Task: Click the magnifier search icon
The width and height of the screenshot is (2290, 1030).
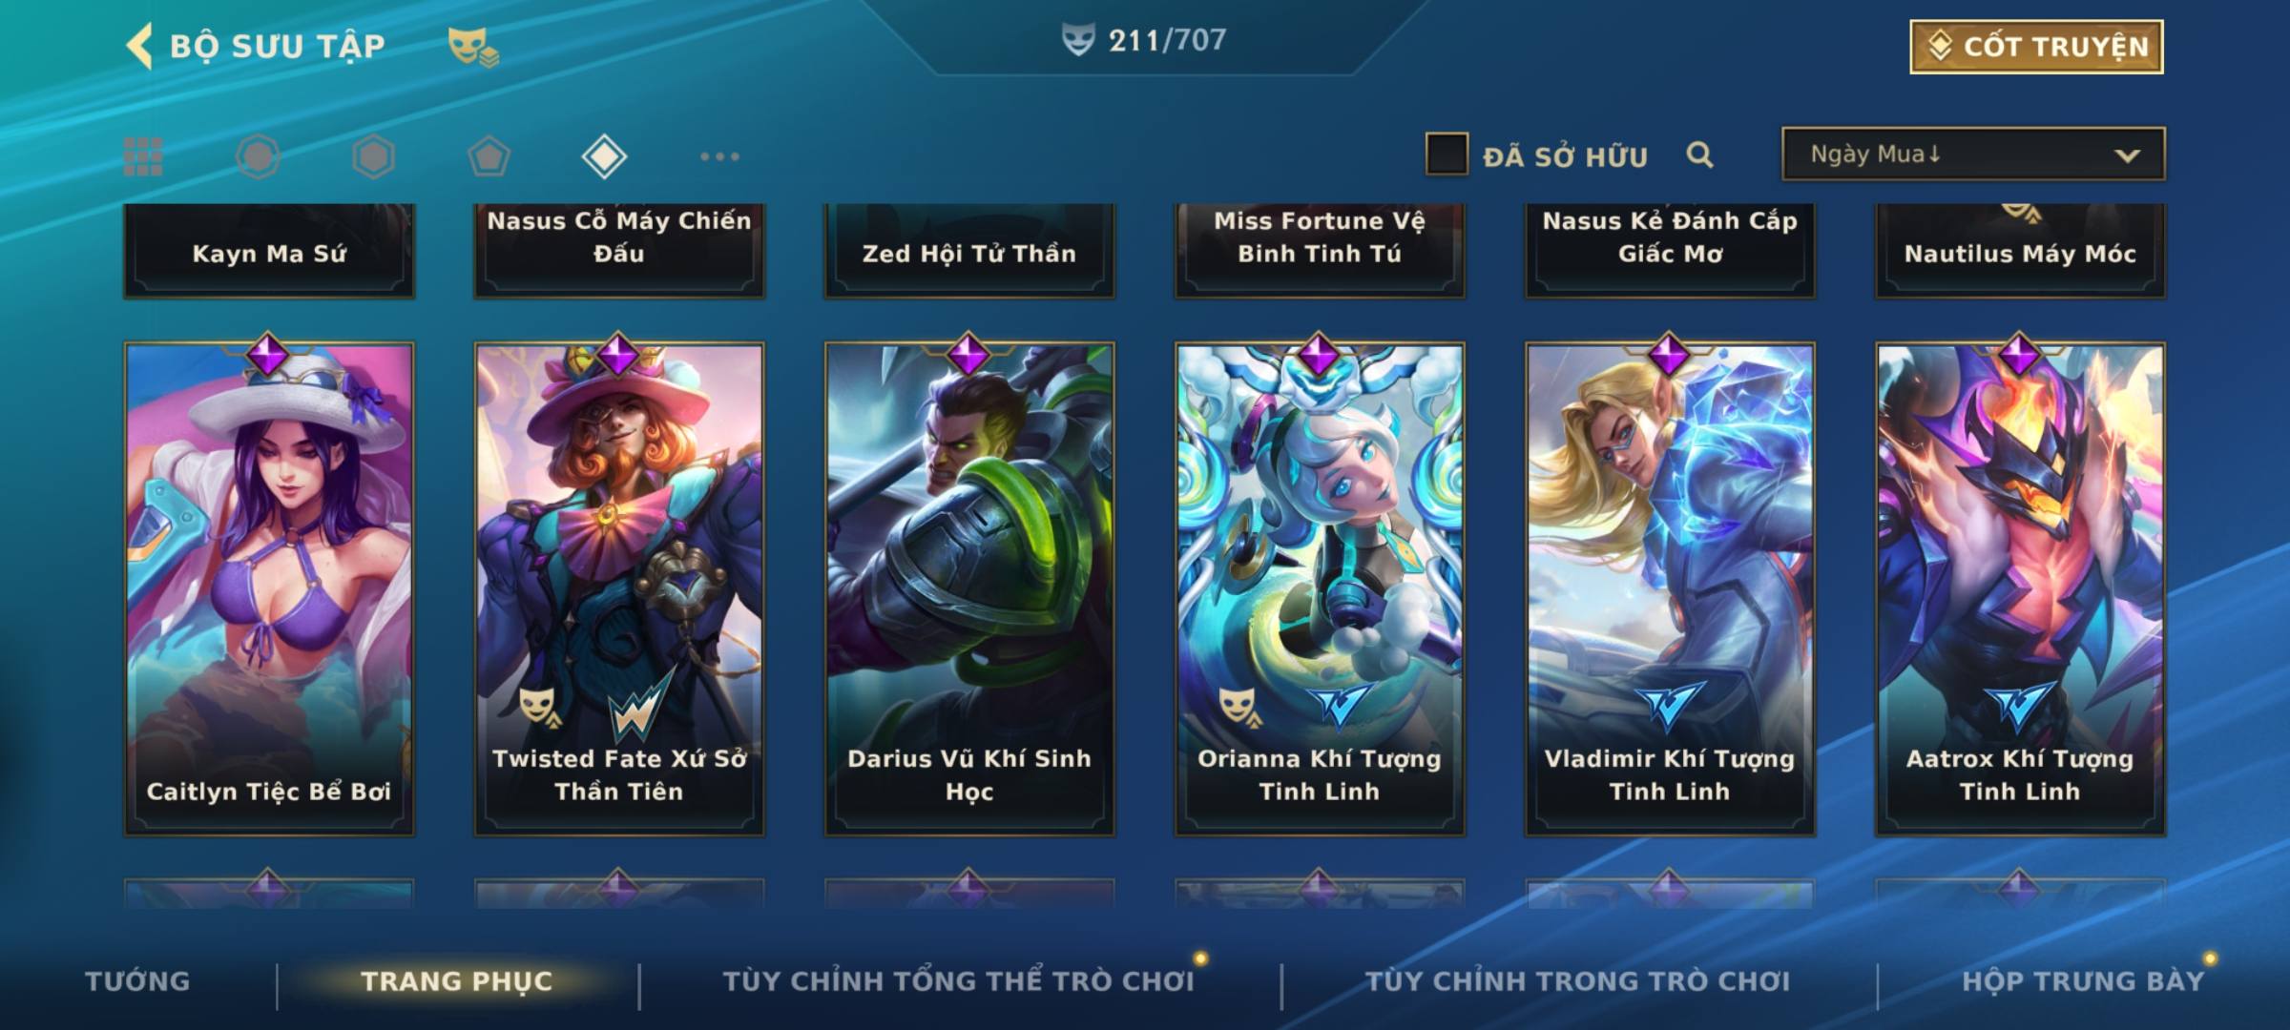Action: pyautogui.click(x=1699, y=154)
